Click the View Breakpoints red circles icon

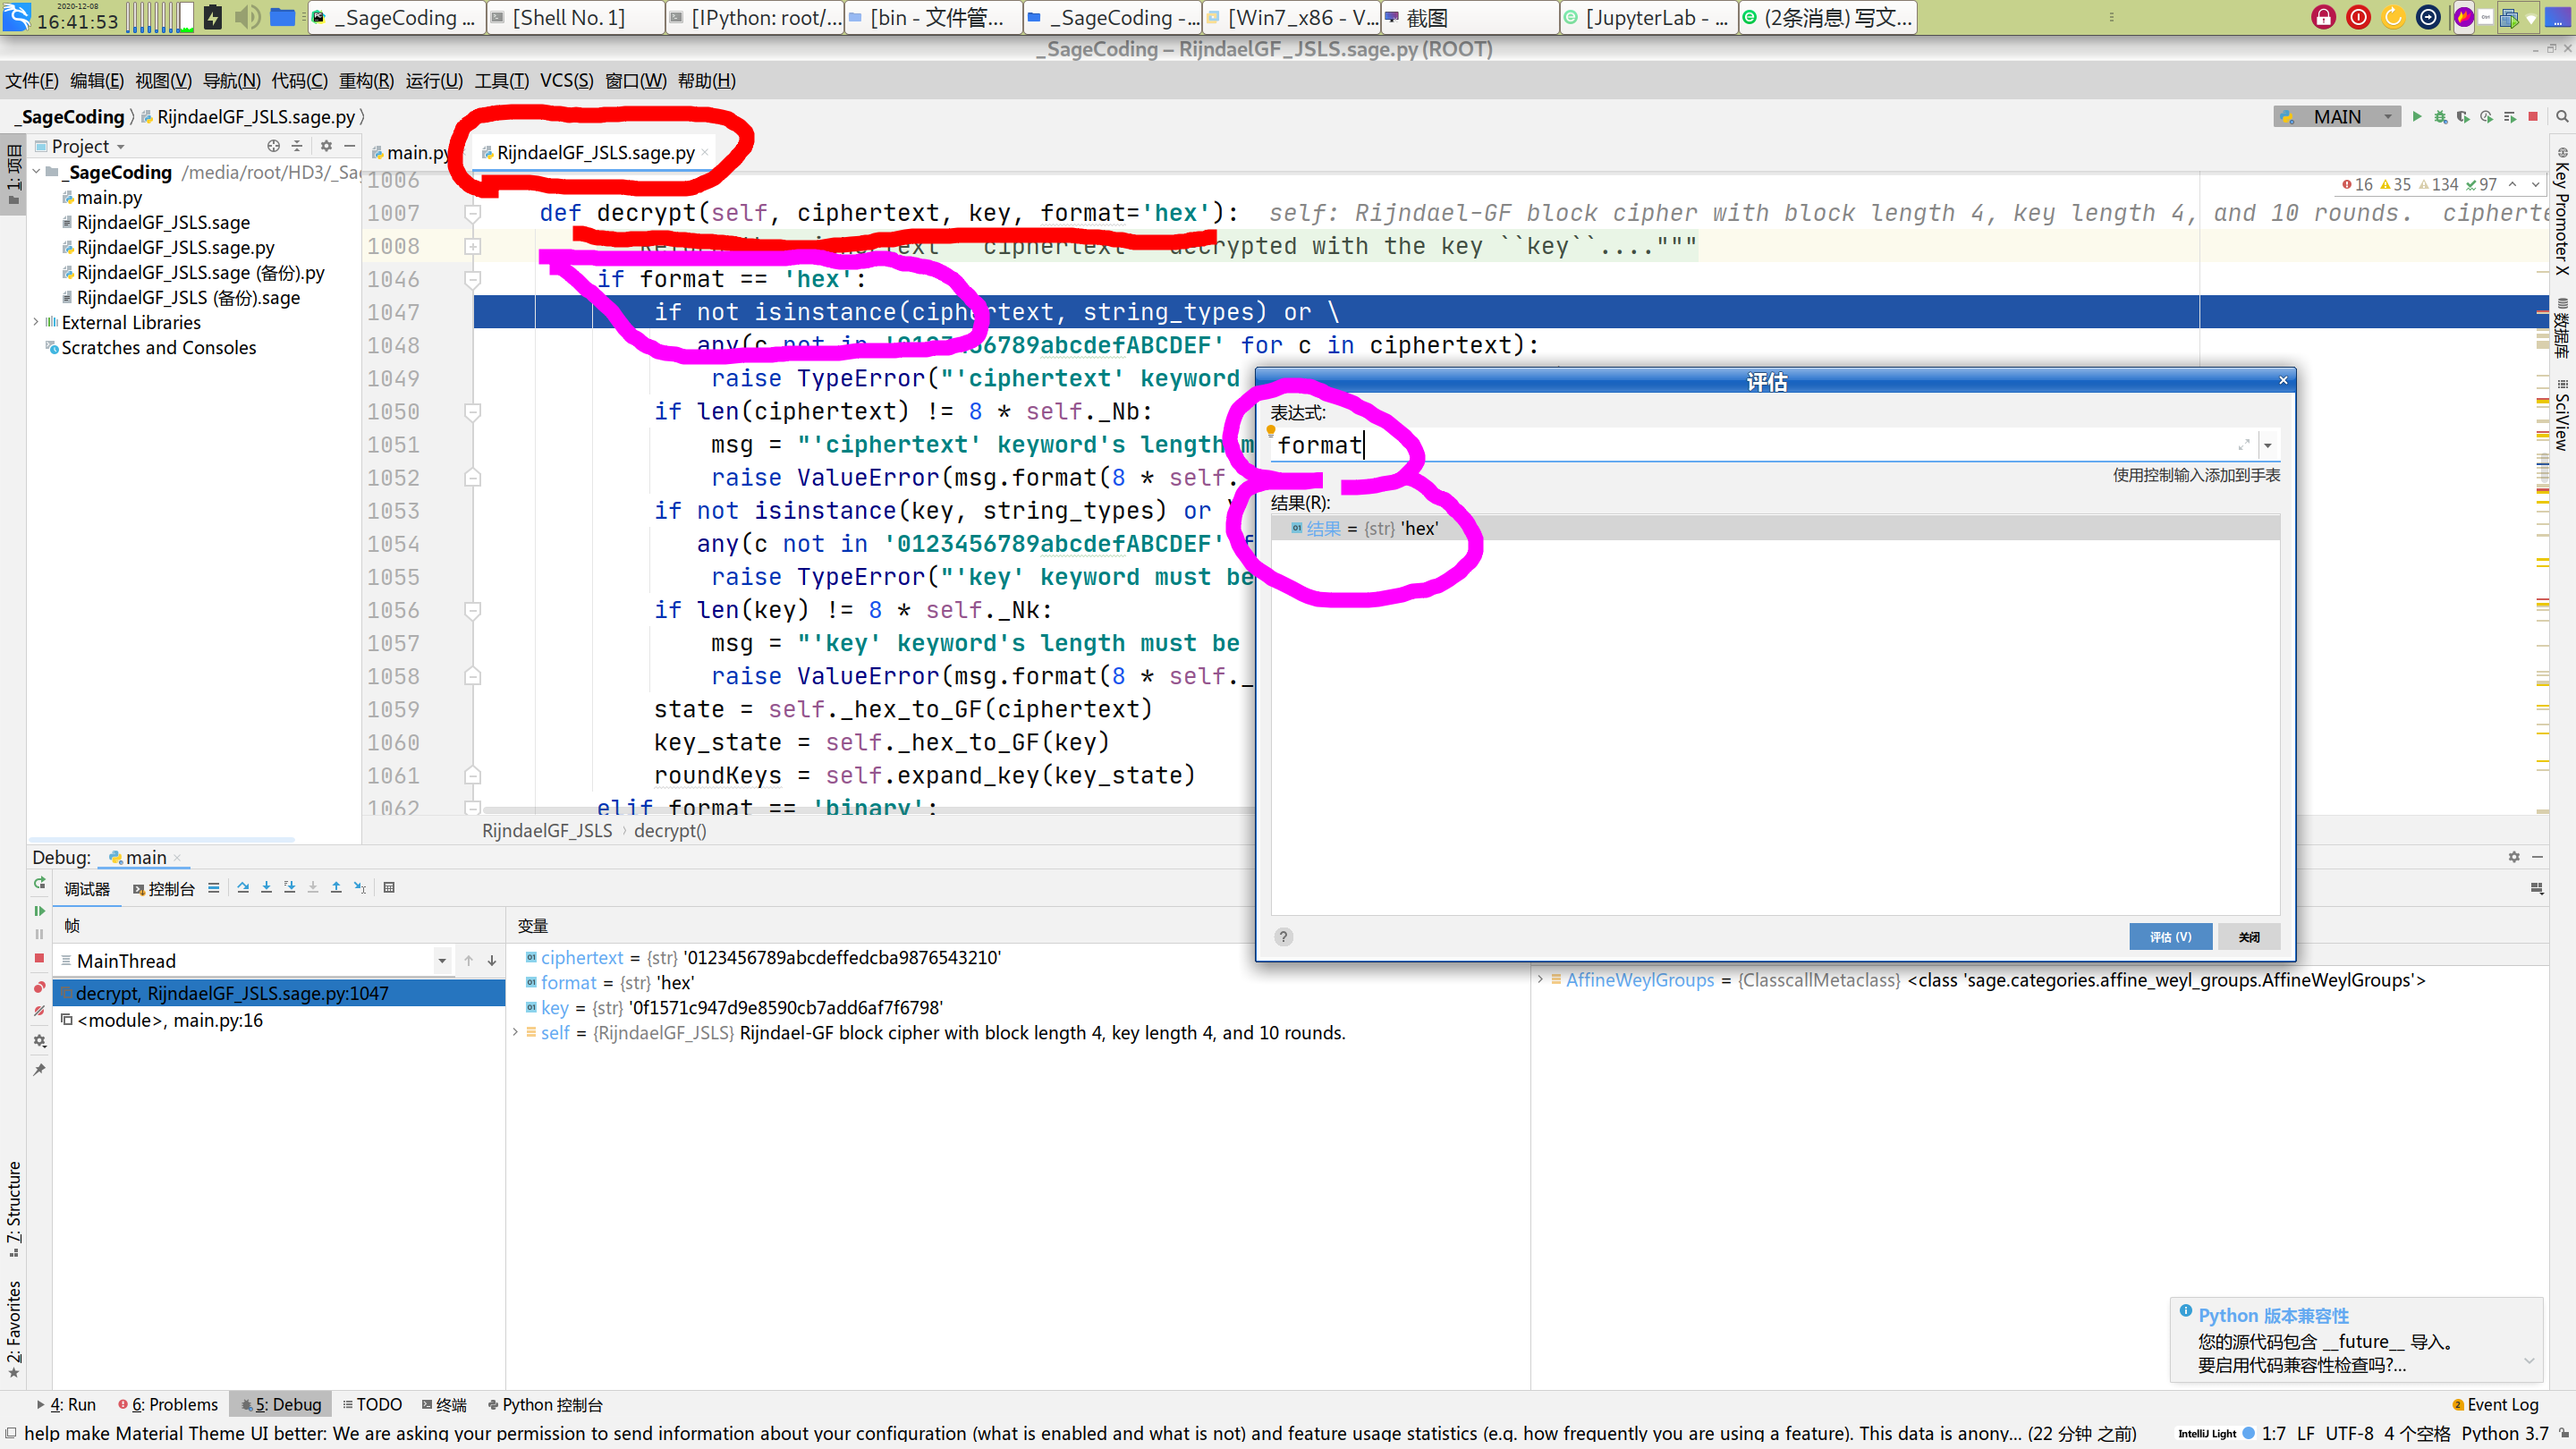pos(39,987)
